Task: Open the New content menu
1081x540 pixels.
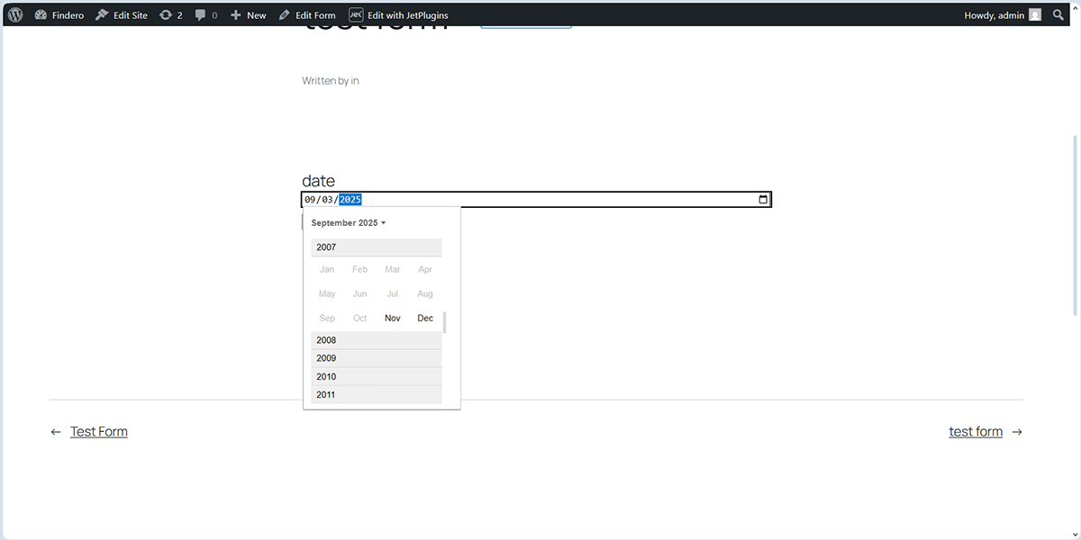Action: click(x=249, y=14)
